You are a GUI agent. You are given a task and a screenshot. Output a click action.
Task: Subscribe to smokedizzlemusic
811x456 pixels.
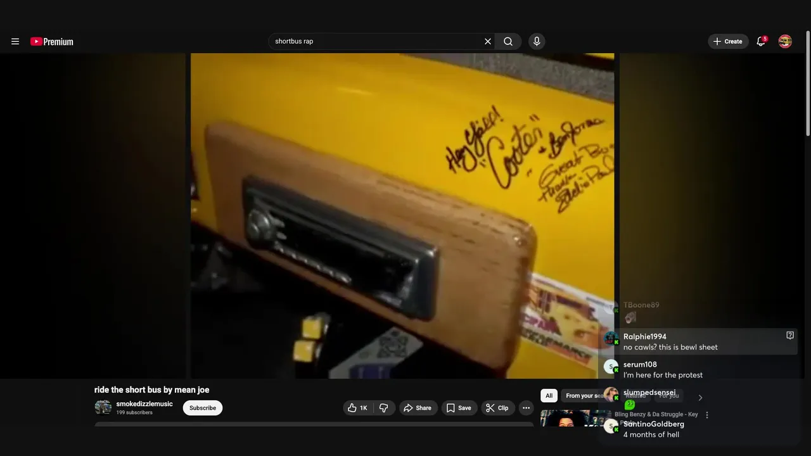point(203,408)
